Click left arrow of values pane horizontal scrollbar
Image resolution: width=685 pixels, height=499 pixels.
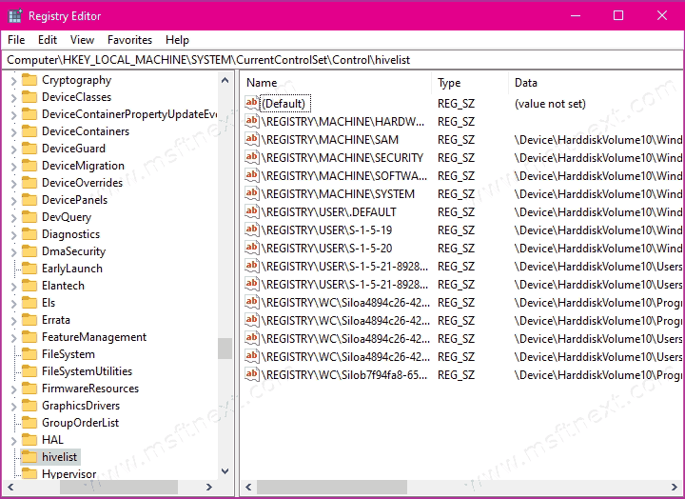248,487
